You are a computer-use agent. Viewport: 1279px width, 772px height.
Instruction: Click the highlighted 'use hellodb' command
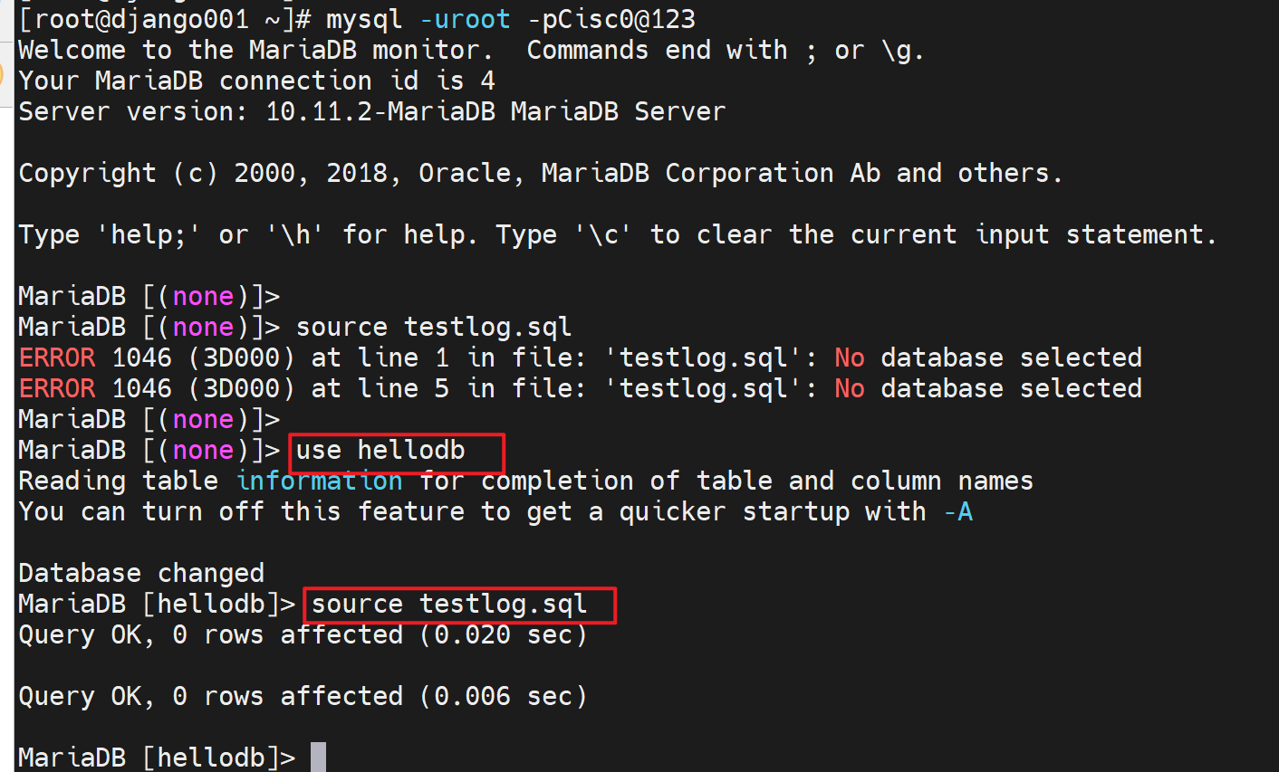pos(380,450)
